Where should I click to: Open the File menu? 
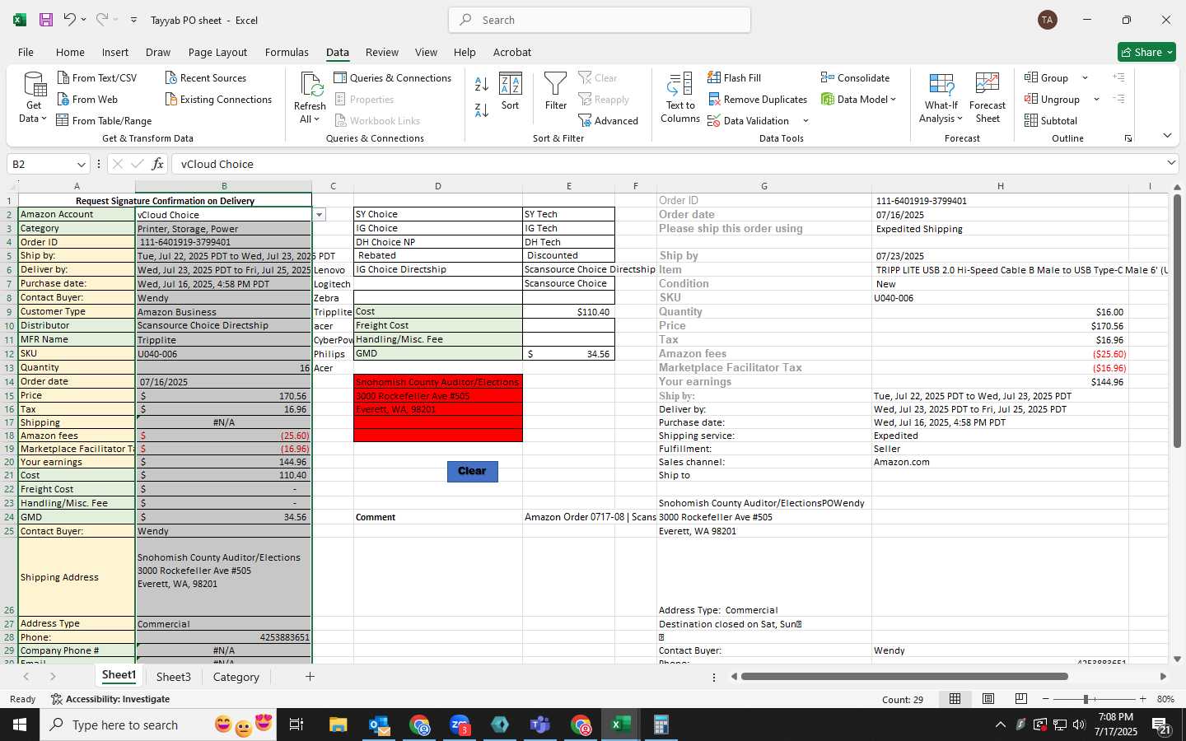coord(26,52)
